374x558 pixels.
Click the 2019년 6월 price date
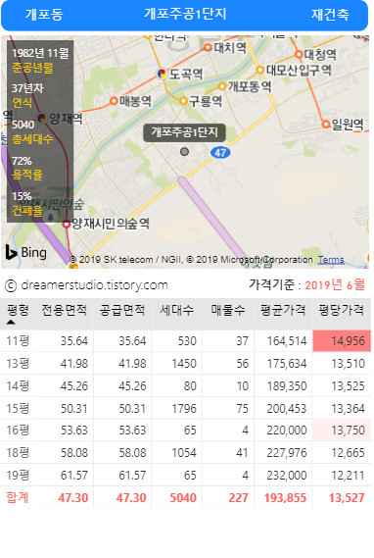335,284
